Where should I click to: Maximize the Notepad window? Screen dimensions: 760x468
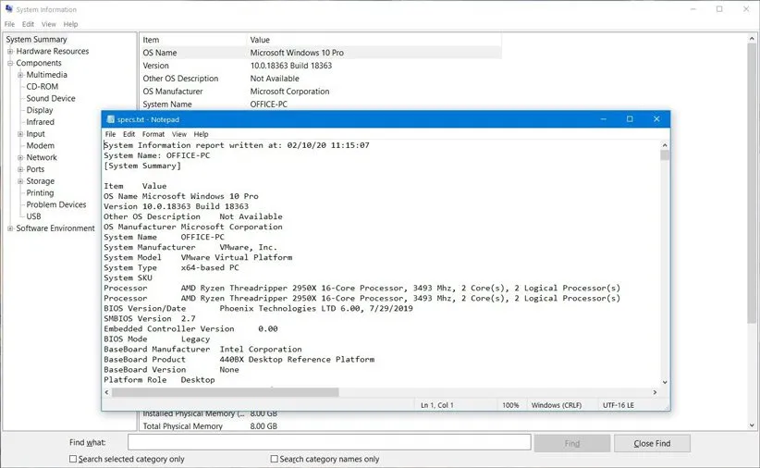coord(630,119)
